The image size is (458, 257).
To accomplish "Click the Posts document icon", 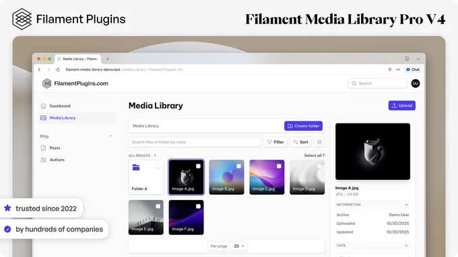I will (43, 148).
